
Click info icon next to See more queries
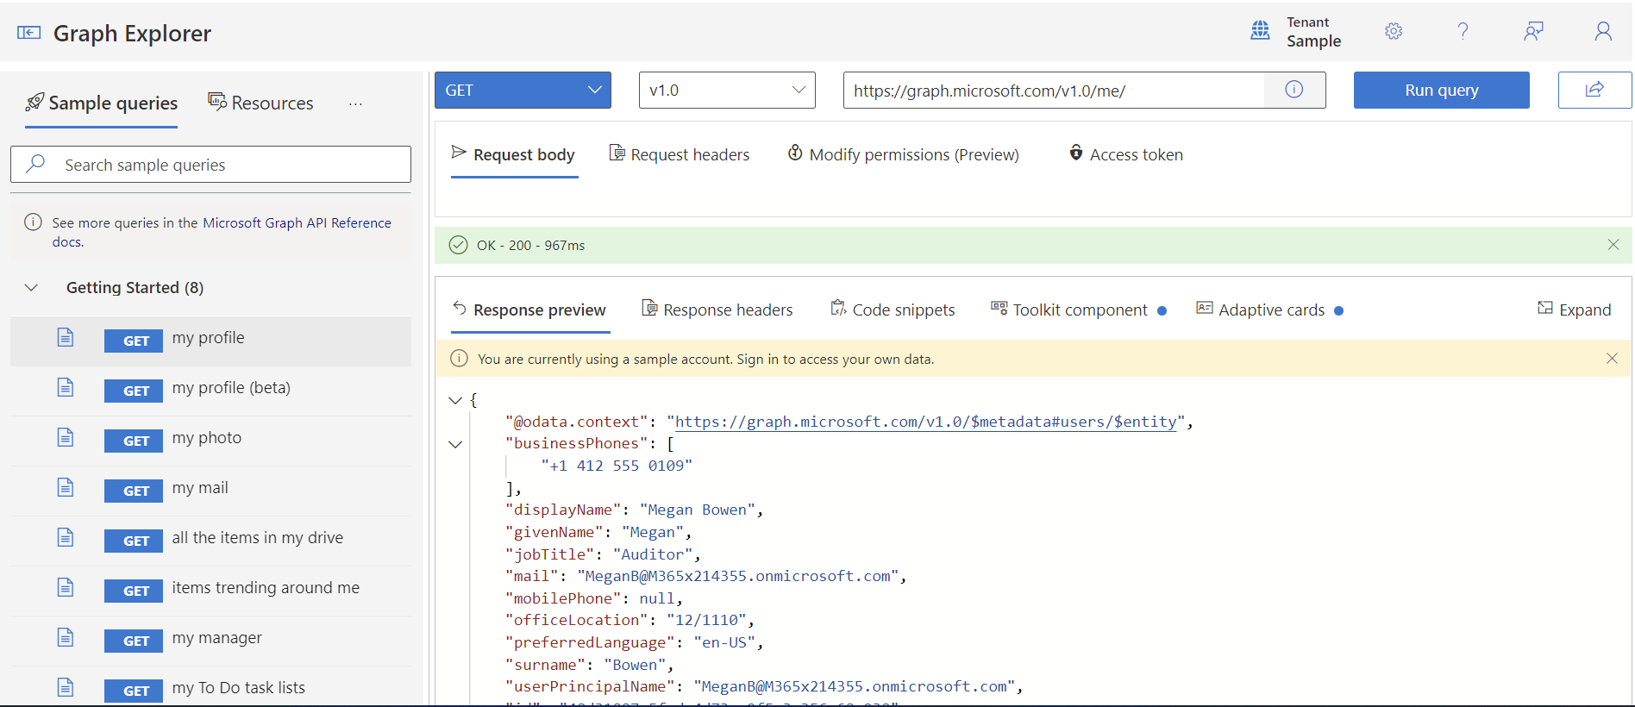pos(33,222)
